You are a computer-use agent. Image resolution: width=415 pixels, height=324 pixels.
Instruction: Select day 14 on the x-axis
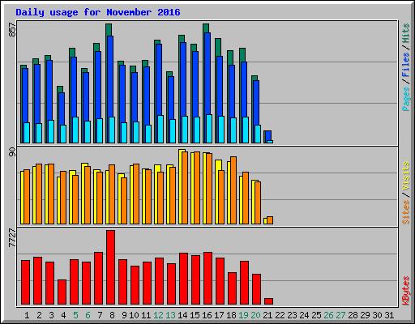182,315
